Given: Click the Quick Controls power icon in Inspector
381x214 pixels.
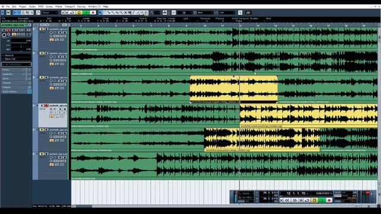Looking at the screenshot, I should click(x=29, y=92).
